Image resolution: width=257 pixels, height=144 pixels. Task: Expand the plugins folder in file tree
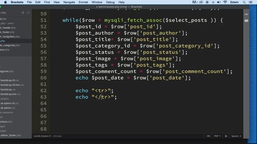pos(4,99)
